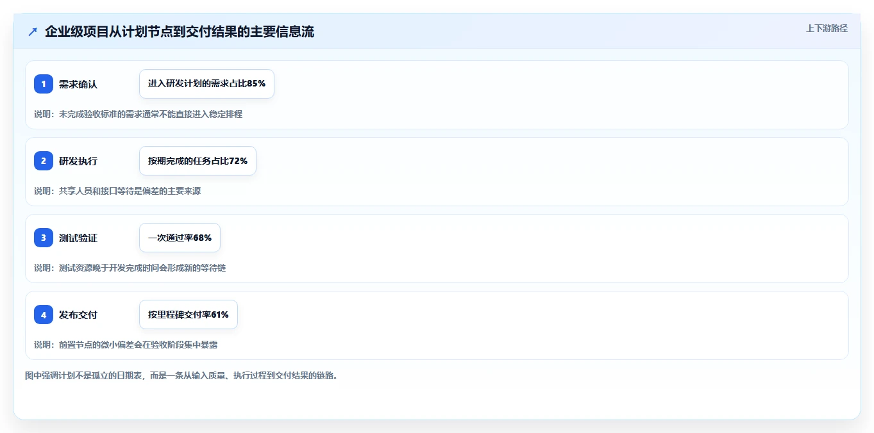Click the note 共享人员和接口等待是偏差的主要来源
The width and height of the screenshot is (874, 433).
(x=130, y=191)
